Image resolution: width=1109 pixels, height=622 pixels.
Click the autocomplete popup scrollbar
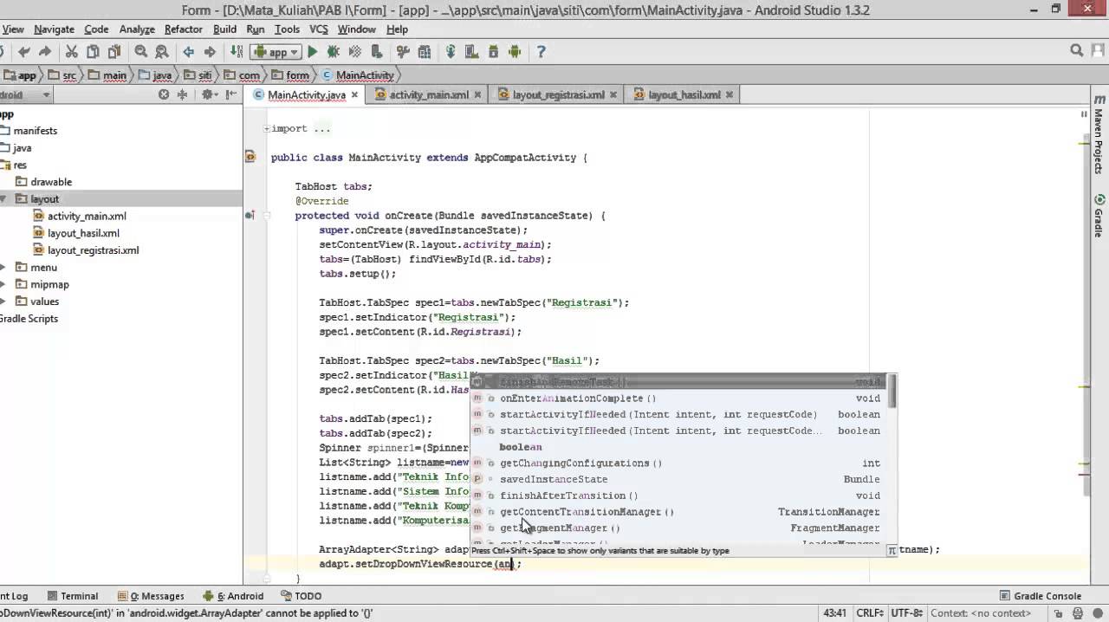point(892,394)
